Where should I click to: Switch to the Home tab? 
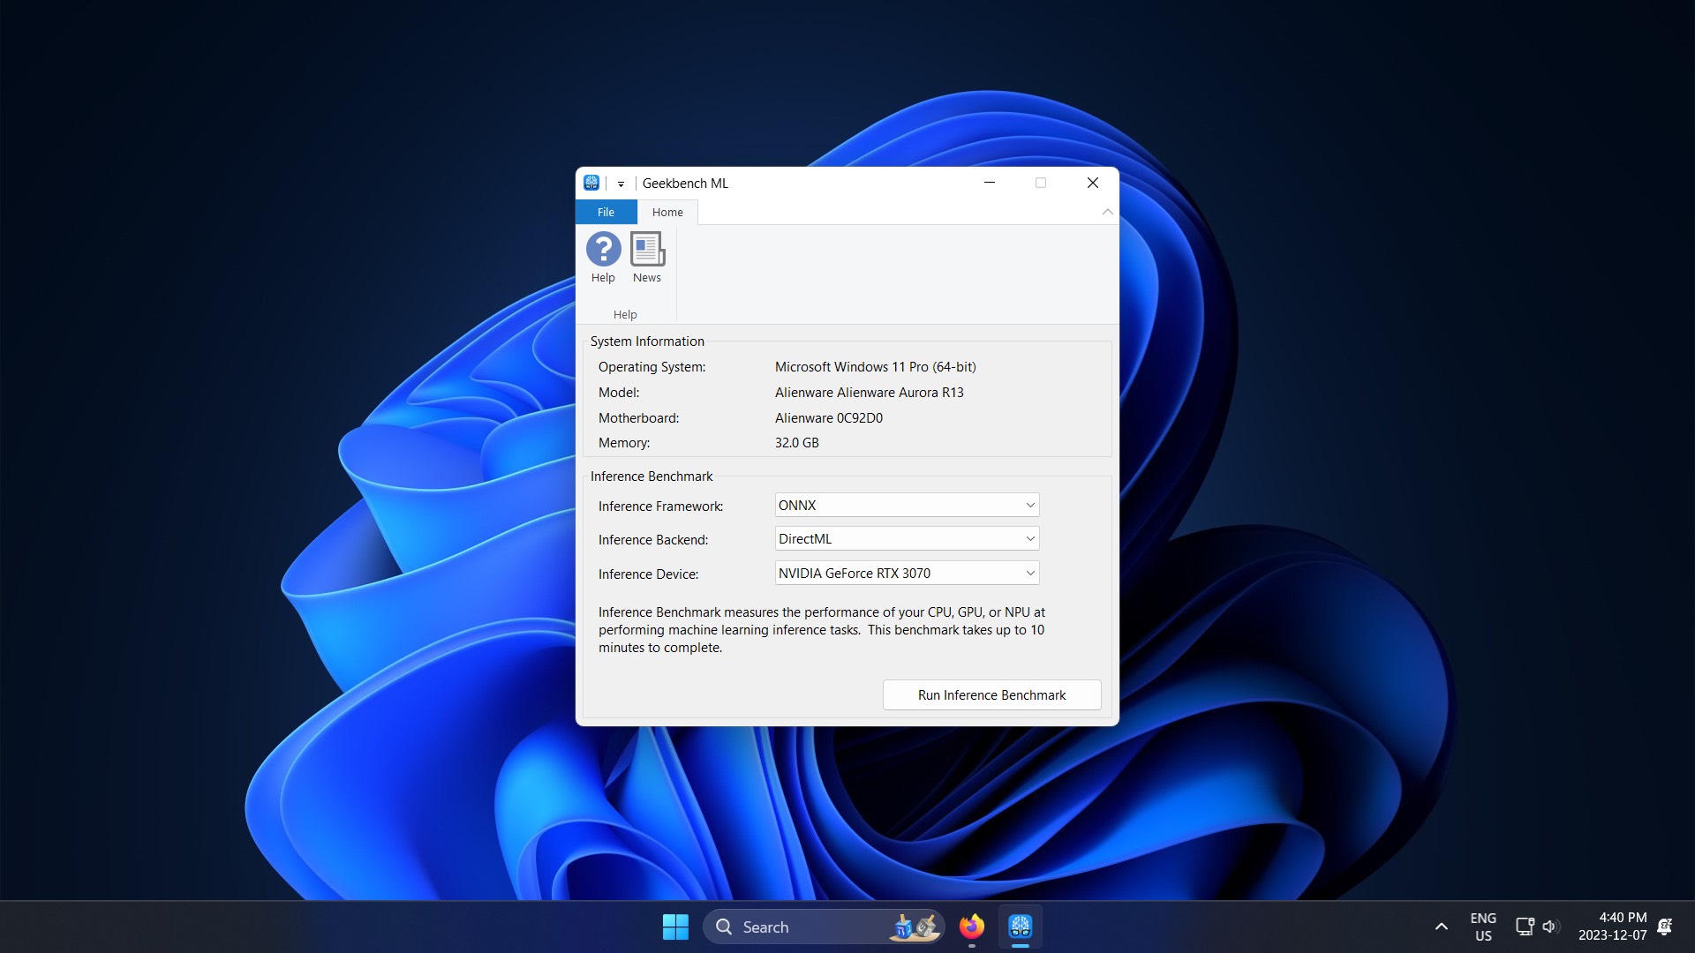[667, 211]
